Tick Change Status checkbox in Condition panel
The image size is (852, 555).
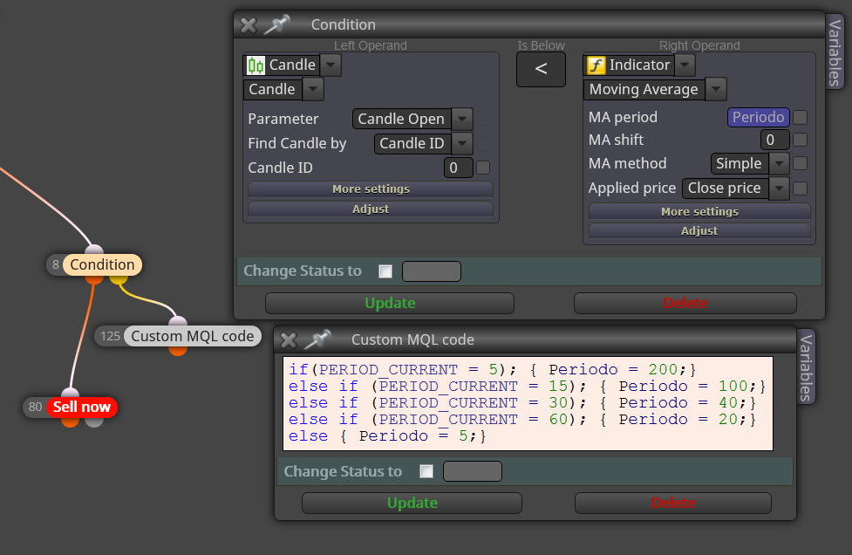pyautogui.click(x=385, y=271)
